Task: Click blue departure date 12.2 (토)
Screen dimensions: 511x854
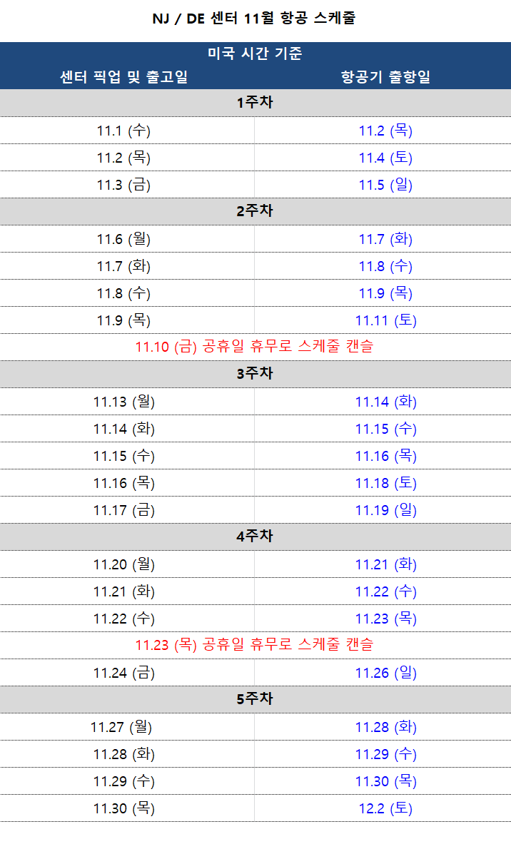Action: coord(385,808)
